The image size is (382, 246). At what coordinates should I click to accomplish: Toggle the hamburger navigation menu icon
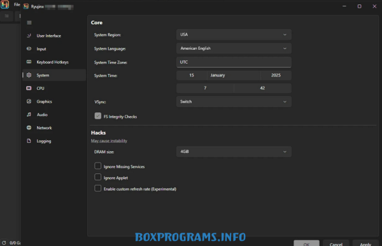[29, 23]
